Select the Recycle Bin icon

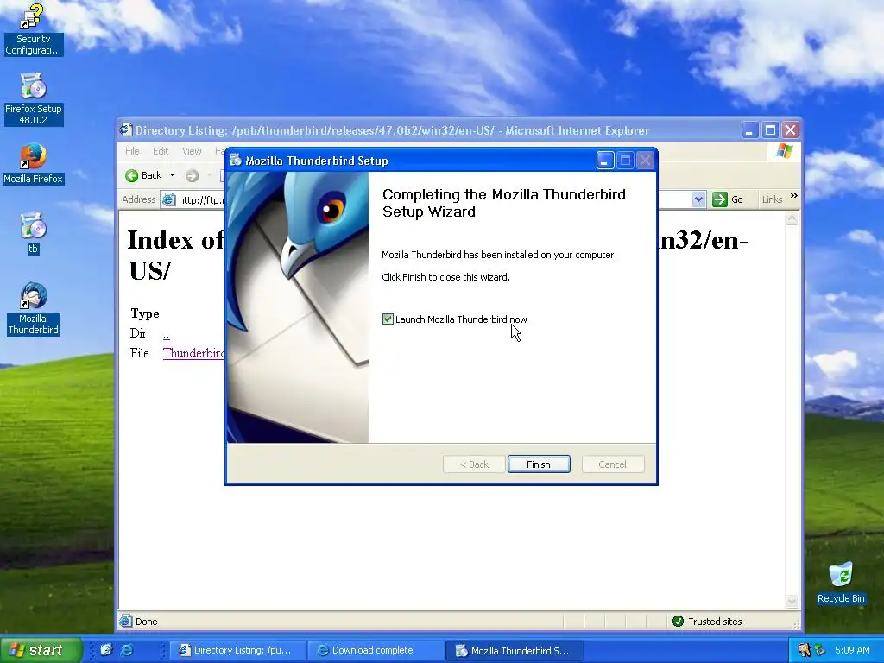coord(841,583)
